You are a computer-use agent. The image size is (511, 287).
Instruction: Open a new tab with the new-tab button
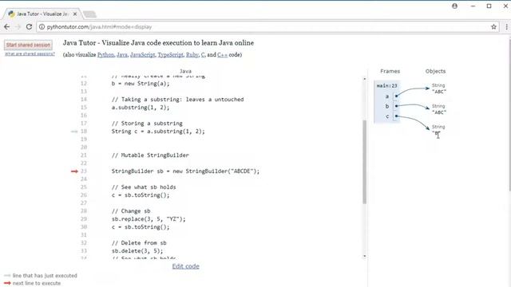pyautogui.click(x=89, y=14)
